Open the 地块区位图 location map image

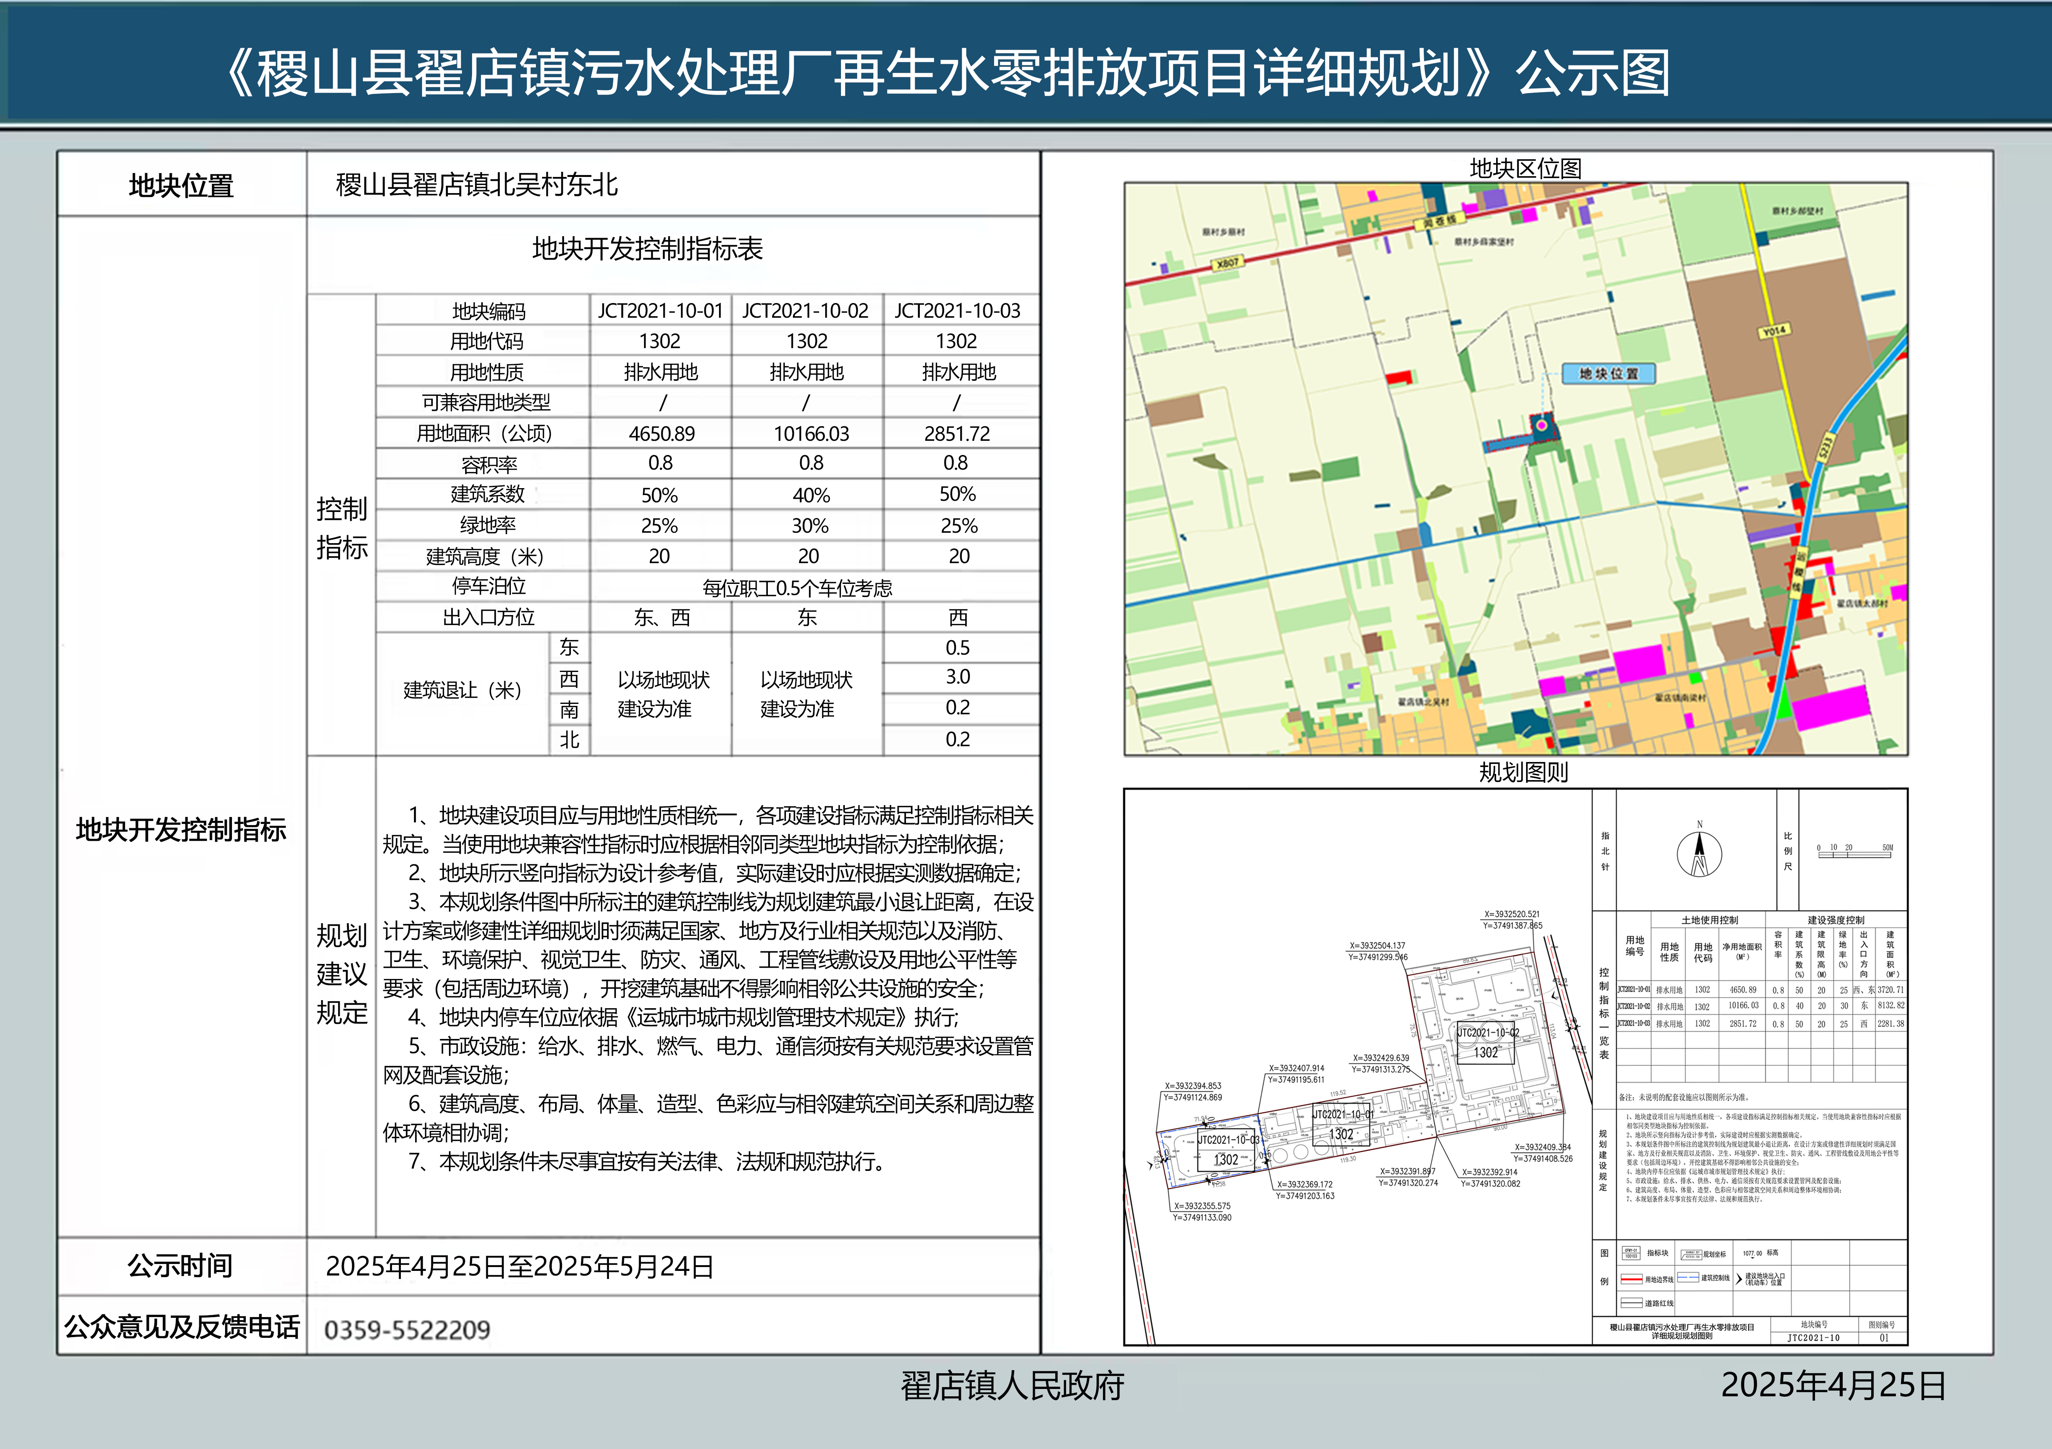coord(1516,469)
